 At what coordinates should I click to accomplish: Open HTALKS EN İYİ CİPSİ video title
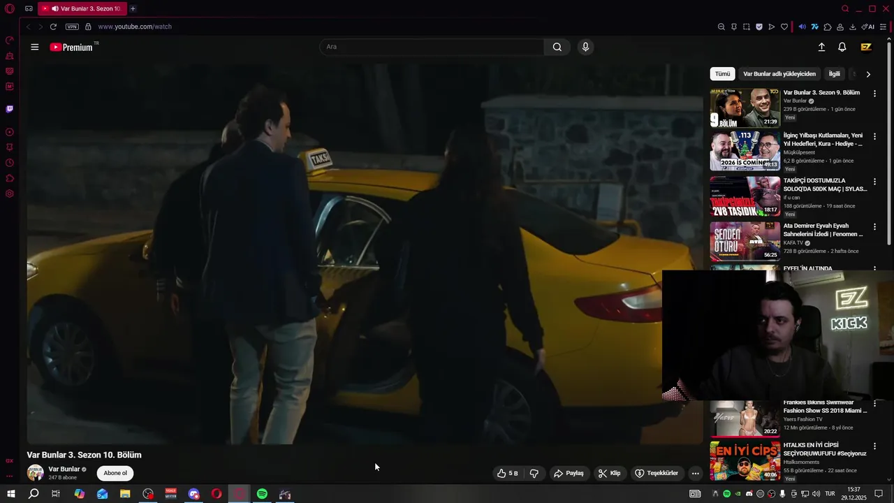coord(825,449)
